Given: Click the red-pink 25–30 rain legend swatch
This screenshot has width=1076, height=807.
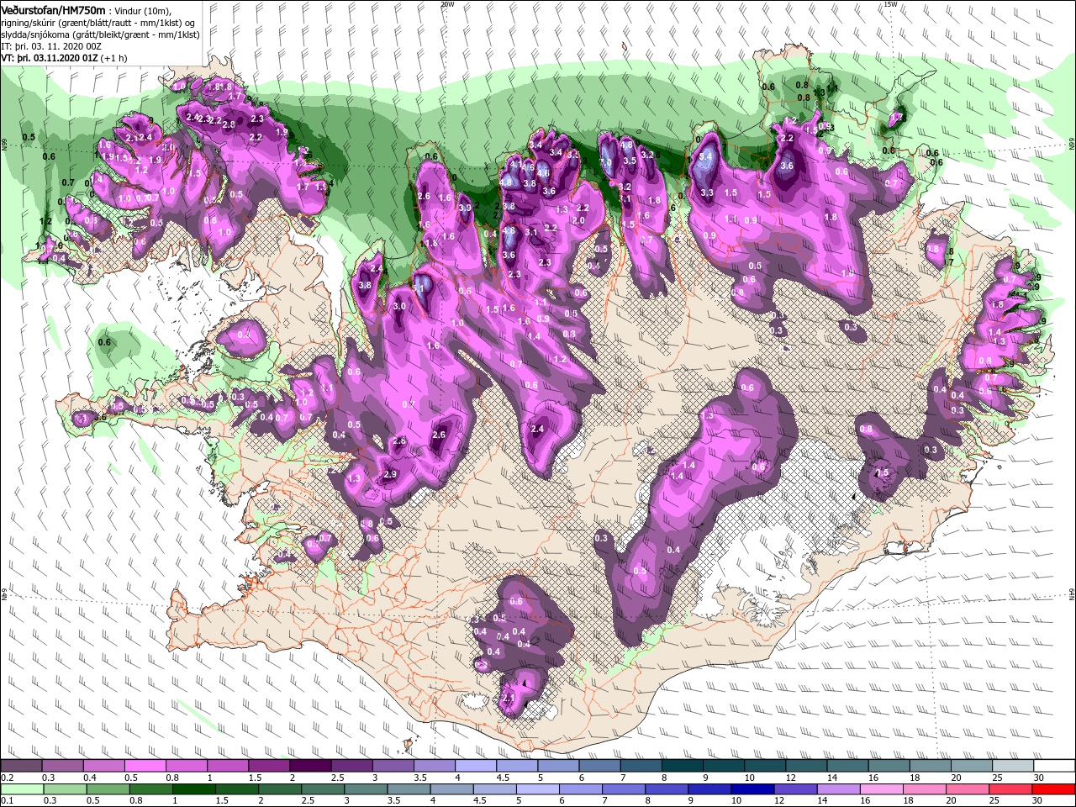Looking at the screenshot, I should (1011, 789).
